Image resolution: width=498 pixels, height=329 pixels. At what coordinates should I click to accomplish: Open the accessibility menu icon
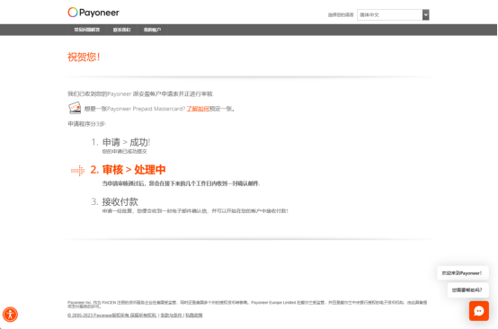(10, 315)
